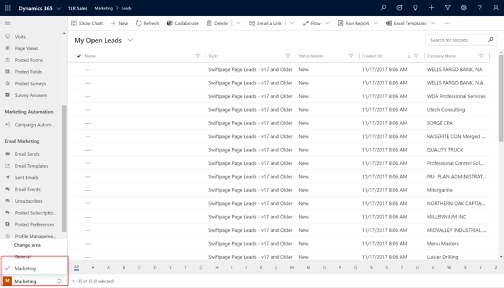The width and height of the screenshot is (504, 288).
Task: Click Excel Templates command
Action: pyautogui.click(x=407, y=23)
